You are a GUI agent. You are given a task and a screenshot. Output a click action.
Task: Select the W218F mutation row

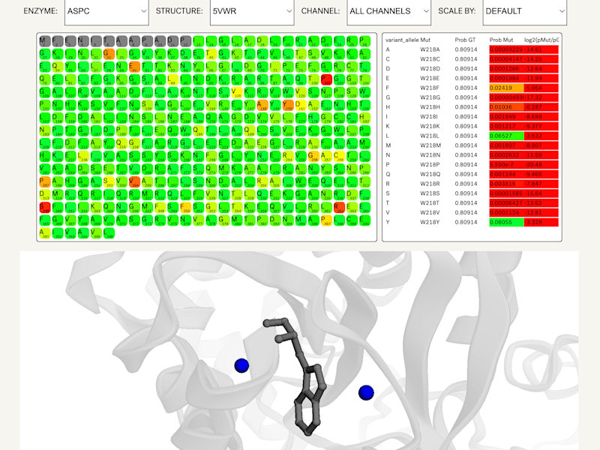[x=472, y=88]
